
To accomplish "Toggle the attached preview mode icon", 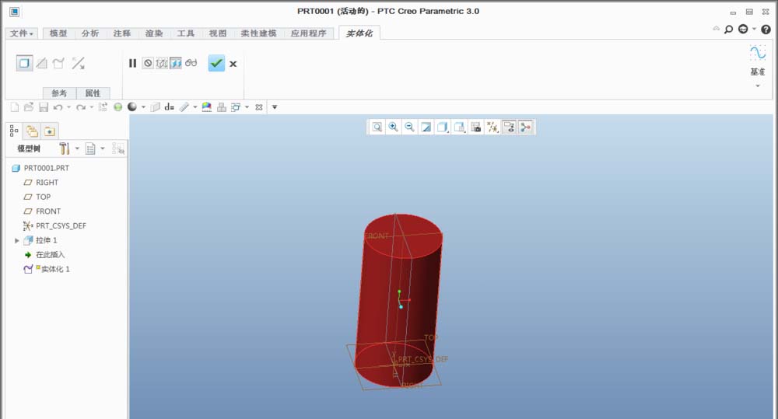I will [176, 63].
